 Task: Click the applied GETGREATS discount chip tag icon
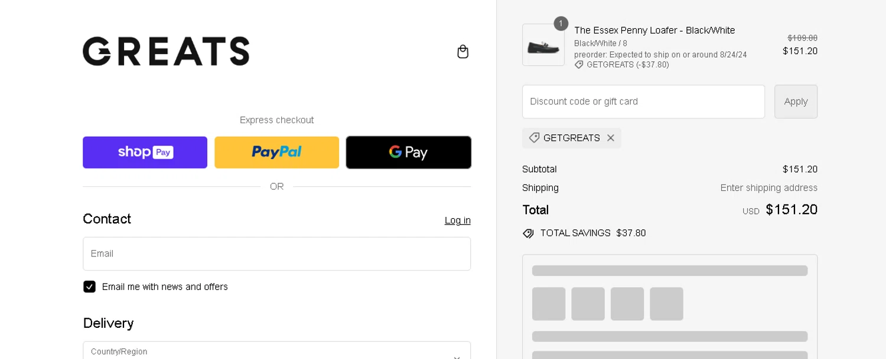tap(534, 138)
